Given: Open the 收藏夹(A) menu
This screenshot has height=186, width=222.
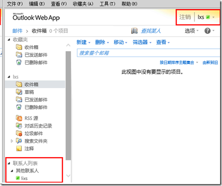Looking at the screenshot, I should click(83, 4).
